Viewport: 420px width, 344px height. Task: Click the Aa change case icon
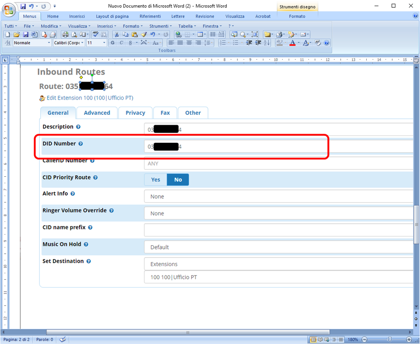coord(156,43)
